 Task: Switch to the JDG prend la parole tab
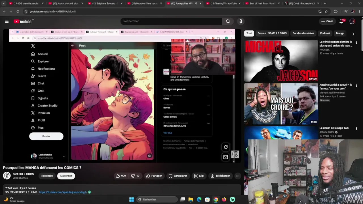pyautogui.click(x=26, y=3)
